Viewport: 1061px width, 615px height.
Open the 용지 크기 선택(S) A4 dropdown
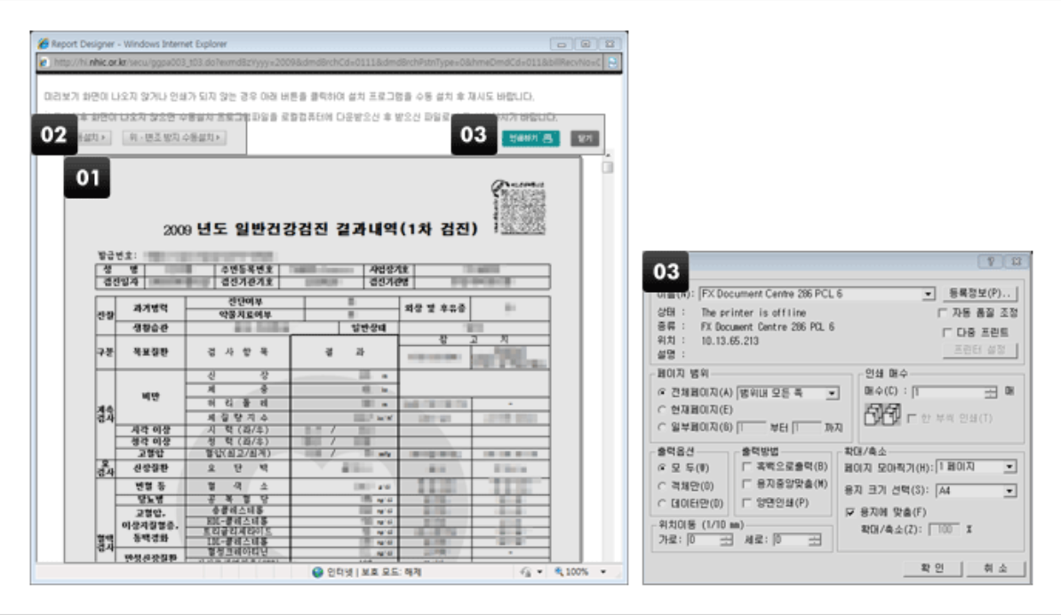pos(1009,491)
